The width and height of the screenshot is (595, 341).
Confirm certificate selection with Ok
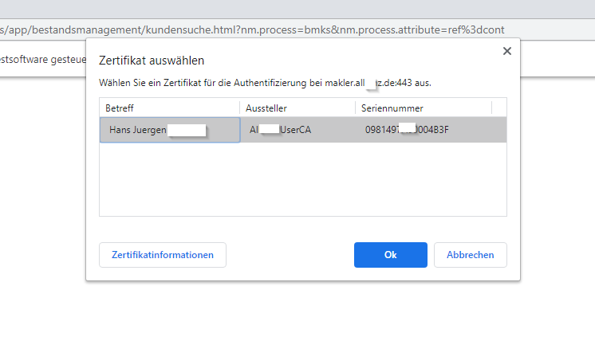click(390, 255)
